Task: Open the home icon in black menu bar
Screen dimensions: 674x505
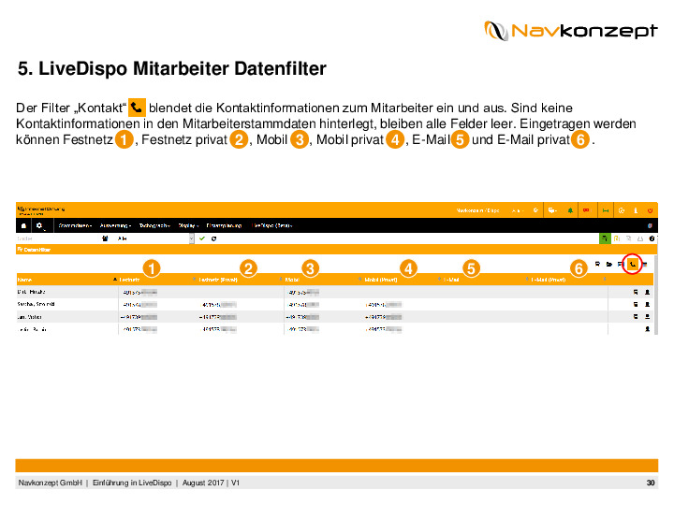Action: pos(23,225)
